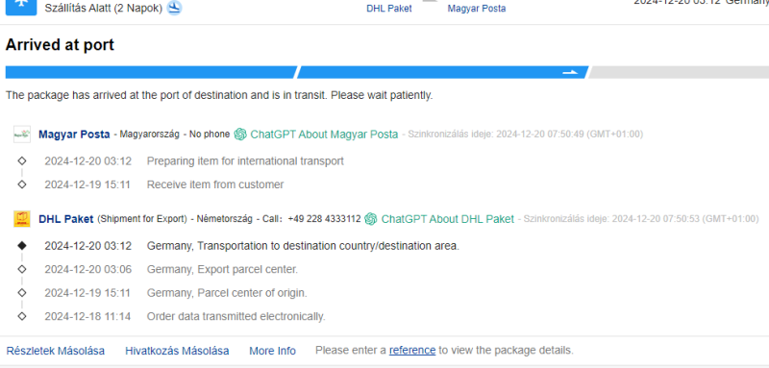Open the Magyar Posta carrier name link
Screen dimensions: 769x368
(x=74, y=135)
